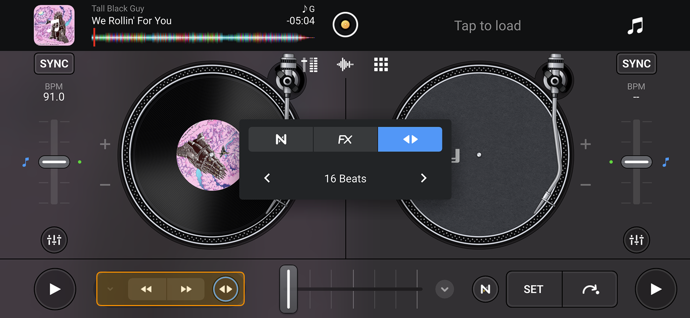Open the grid pads view icon
This screenshot has height=318, width=690.
380,64
